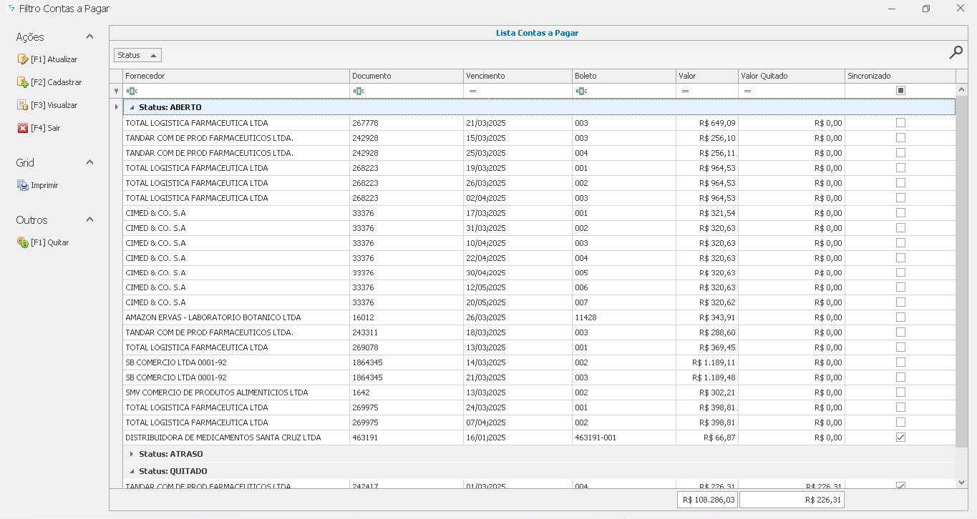The width and height of the screenshot is (977, 519).
Task: Click the row indicator arrow at ABERTO
Action: 116,107
